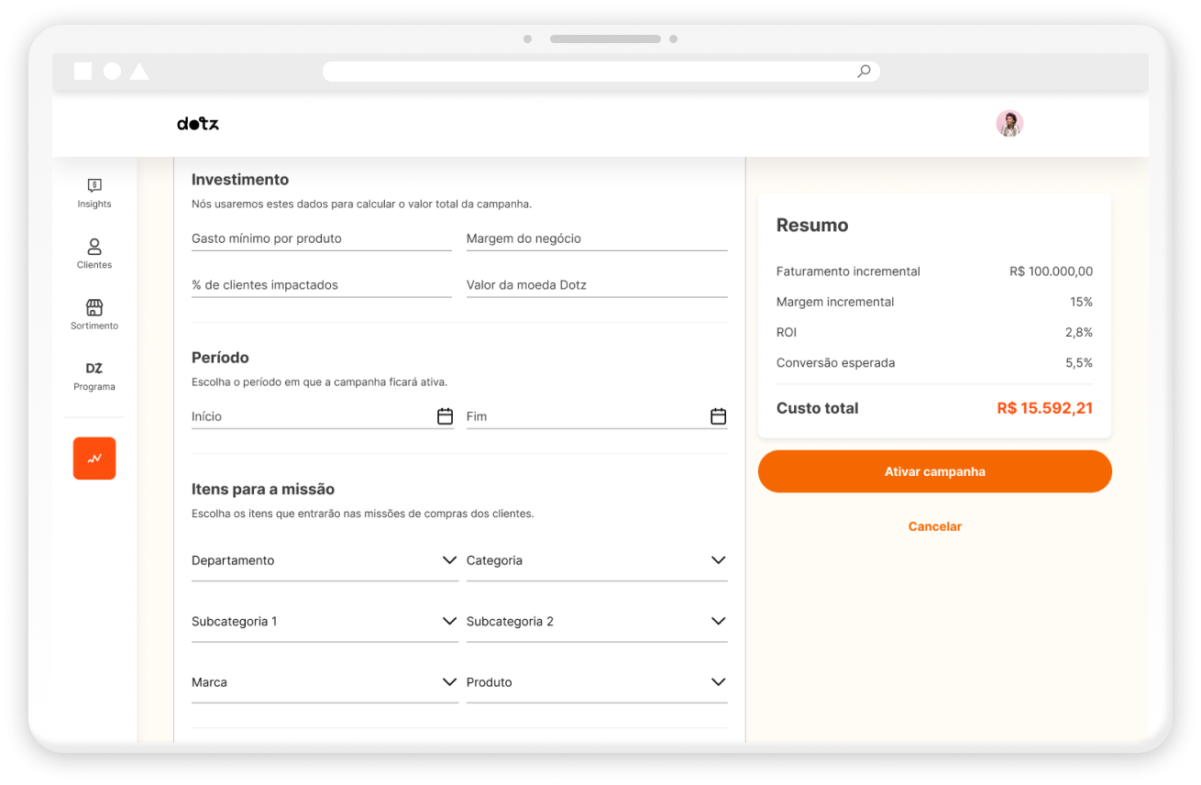Expand the Departamento dropdown
The image size is (1201, 785).
click(x=325, y=560)
